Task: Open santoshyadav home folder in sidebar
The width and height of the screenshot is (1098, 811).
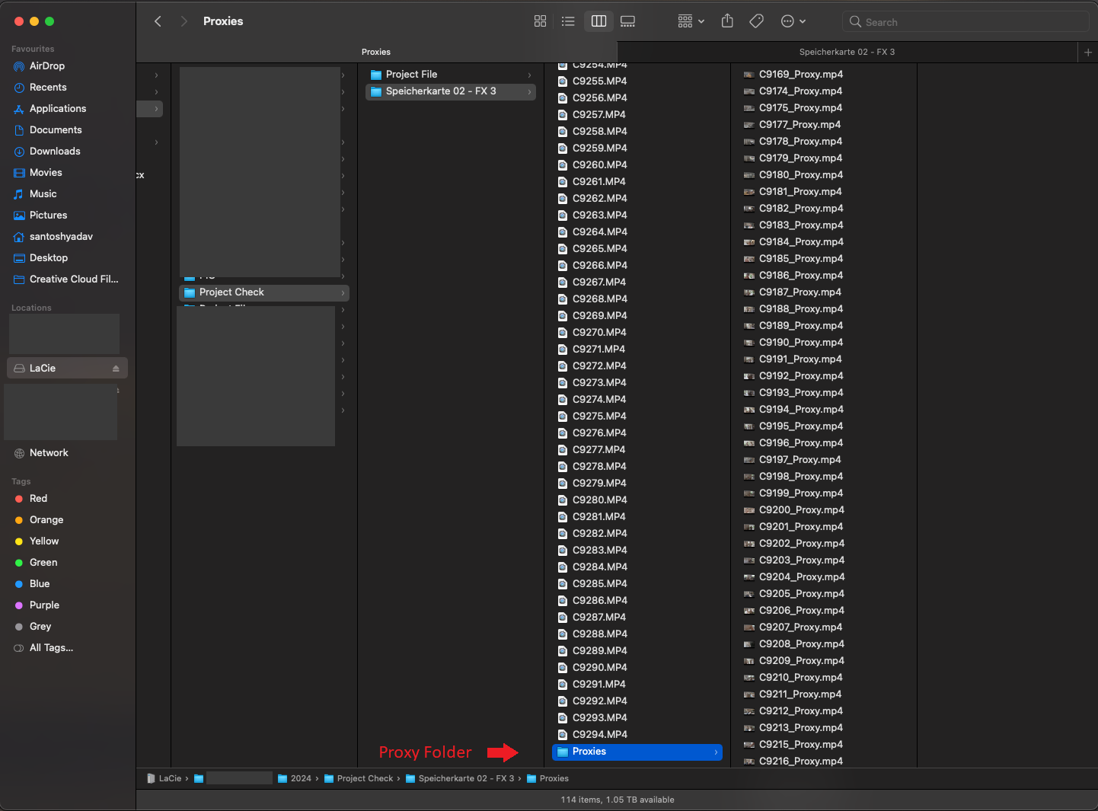Action: tap(61, 237)
